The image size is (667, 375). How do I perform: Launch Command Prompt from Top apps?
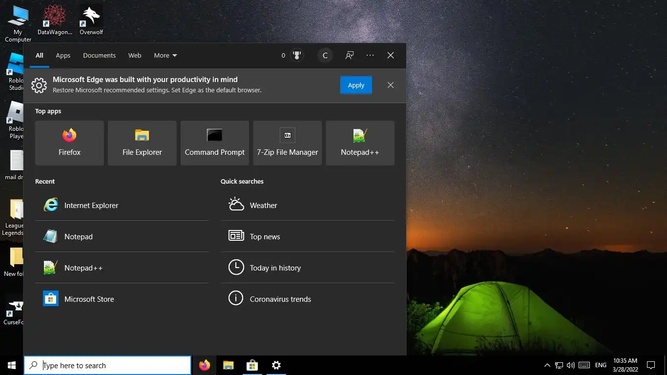point(215,143)
